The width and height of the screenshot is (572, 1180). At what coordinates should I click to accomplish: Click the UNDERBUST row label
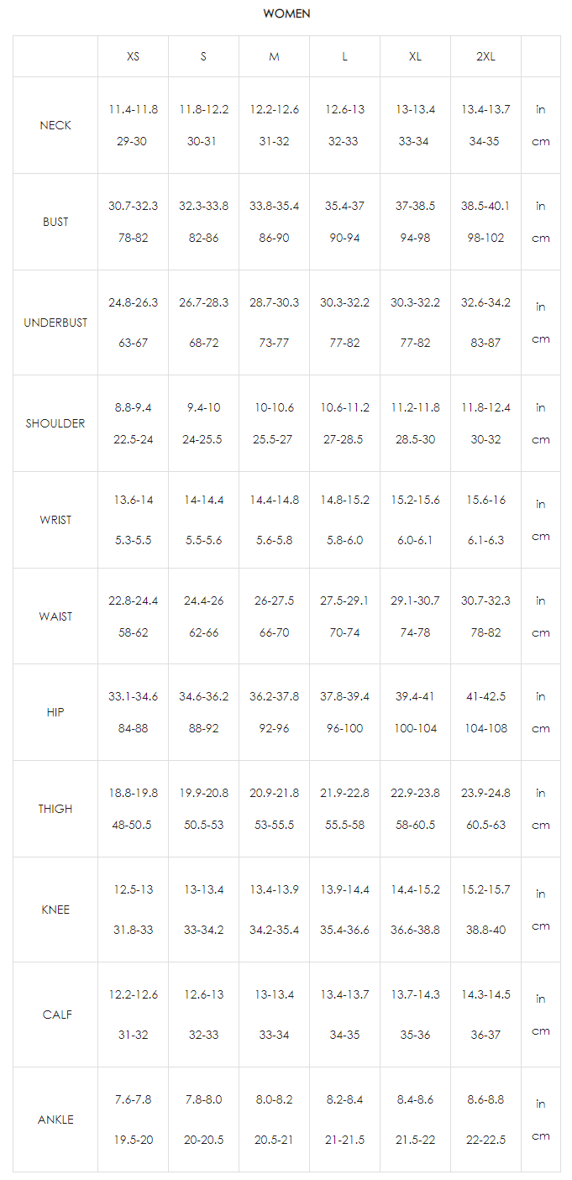tap(55, 323)
